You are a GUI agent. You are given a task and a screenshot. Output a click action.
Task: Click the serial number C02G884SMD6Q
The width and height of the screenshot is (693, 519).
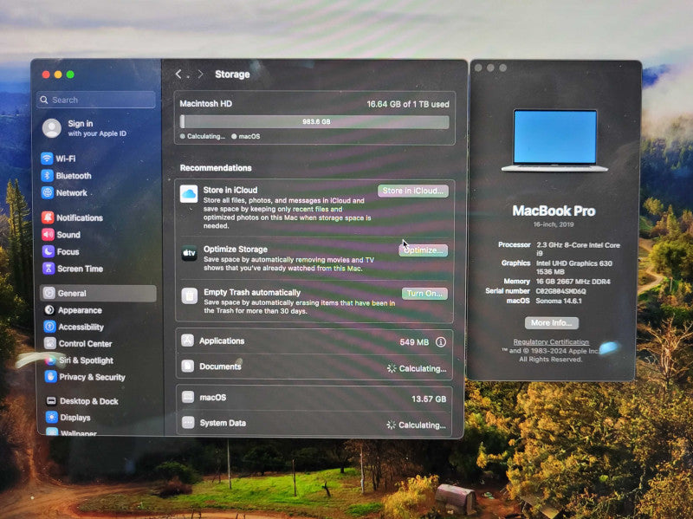(560, 291)
